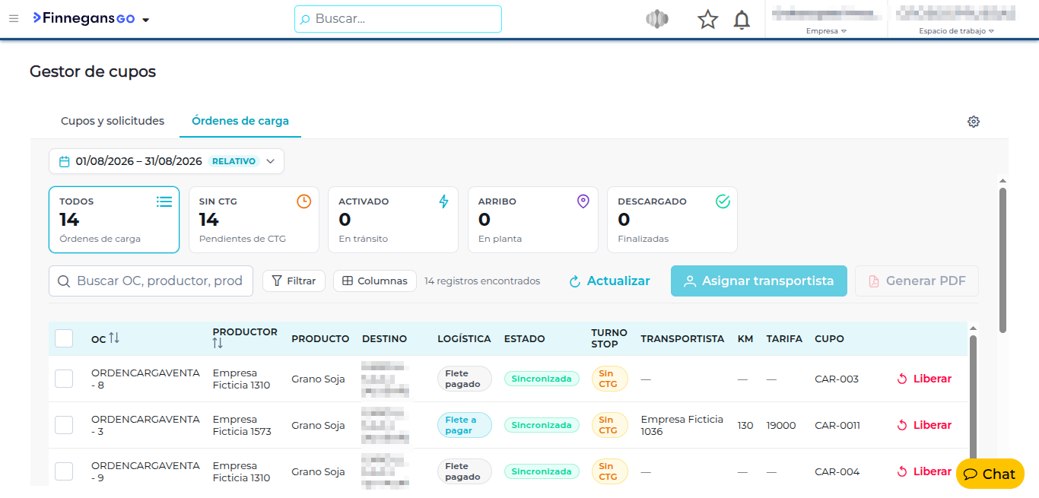
Task: Click the RELATIVO badge
Action: [x=234, y=161]
